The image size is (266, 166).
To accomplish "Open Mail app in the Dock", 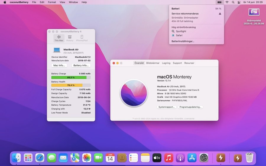I will tap(63, 158).
